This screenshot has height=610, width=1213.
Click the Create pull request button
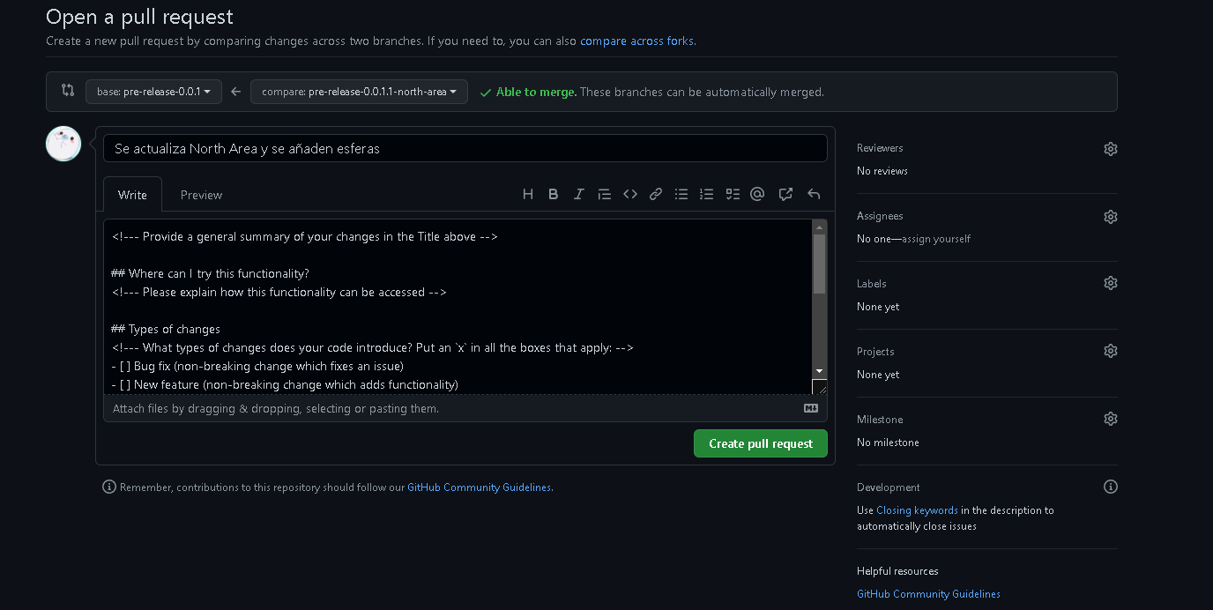pyautogui.click(x=760, y=443)
